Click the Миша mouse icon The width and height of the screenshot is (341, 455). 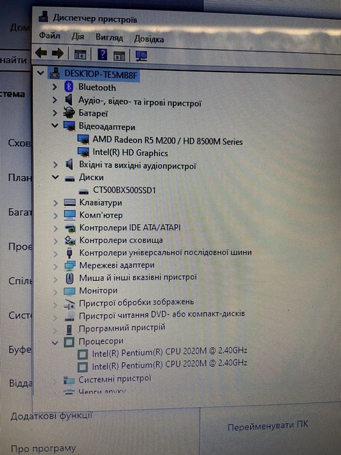coord(69,278)
